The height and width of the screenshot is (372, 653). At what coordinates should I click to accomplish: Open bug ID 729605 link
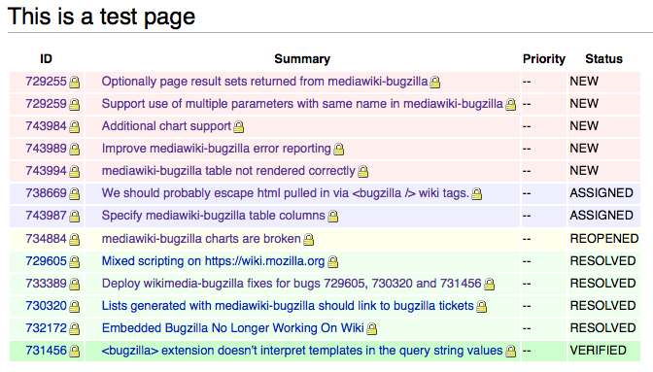click(47, 261)
